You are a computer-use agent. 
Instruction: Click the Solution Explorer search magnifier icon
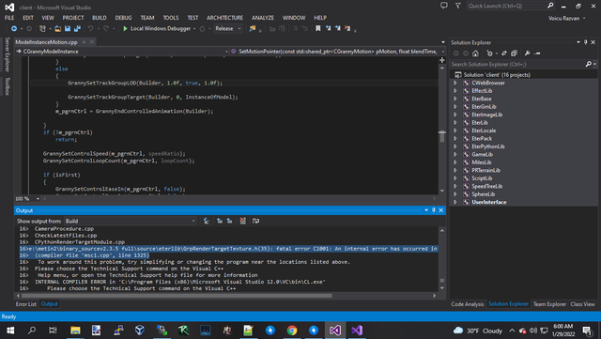pyautogui.click(x=589, y=64)
